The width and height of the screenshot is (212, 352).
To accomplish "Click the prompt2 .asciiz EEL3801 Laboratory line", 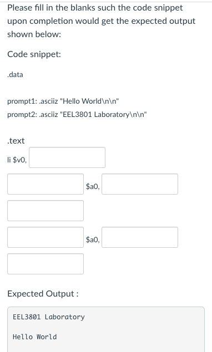I will click(x=77, y=115).
